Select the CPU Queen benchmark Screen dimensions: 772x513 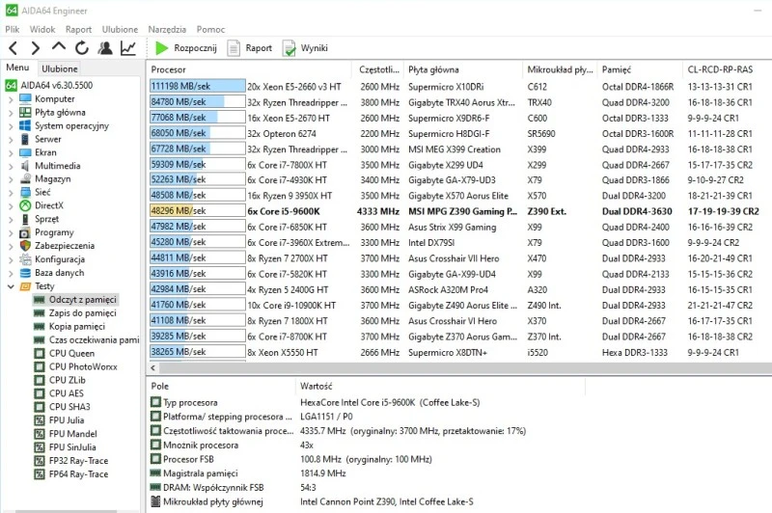tap(71, 353)
